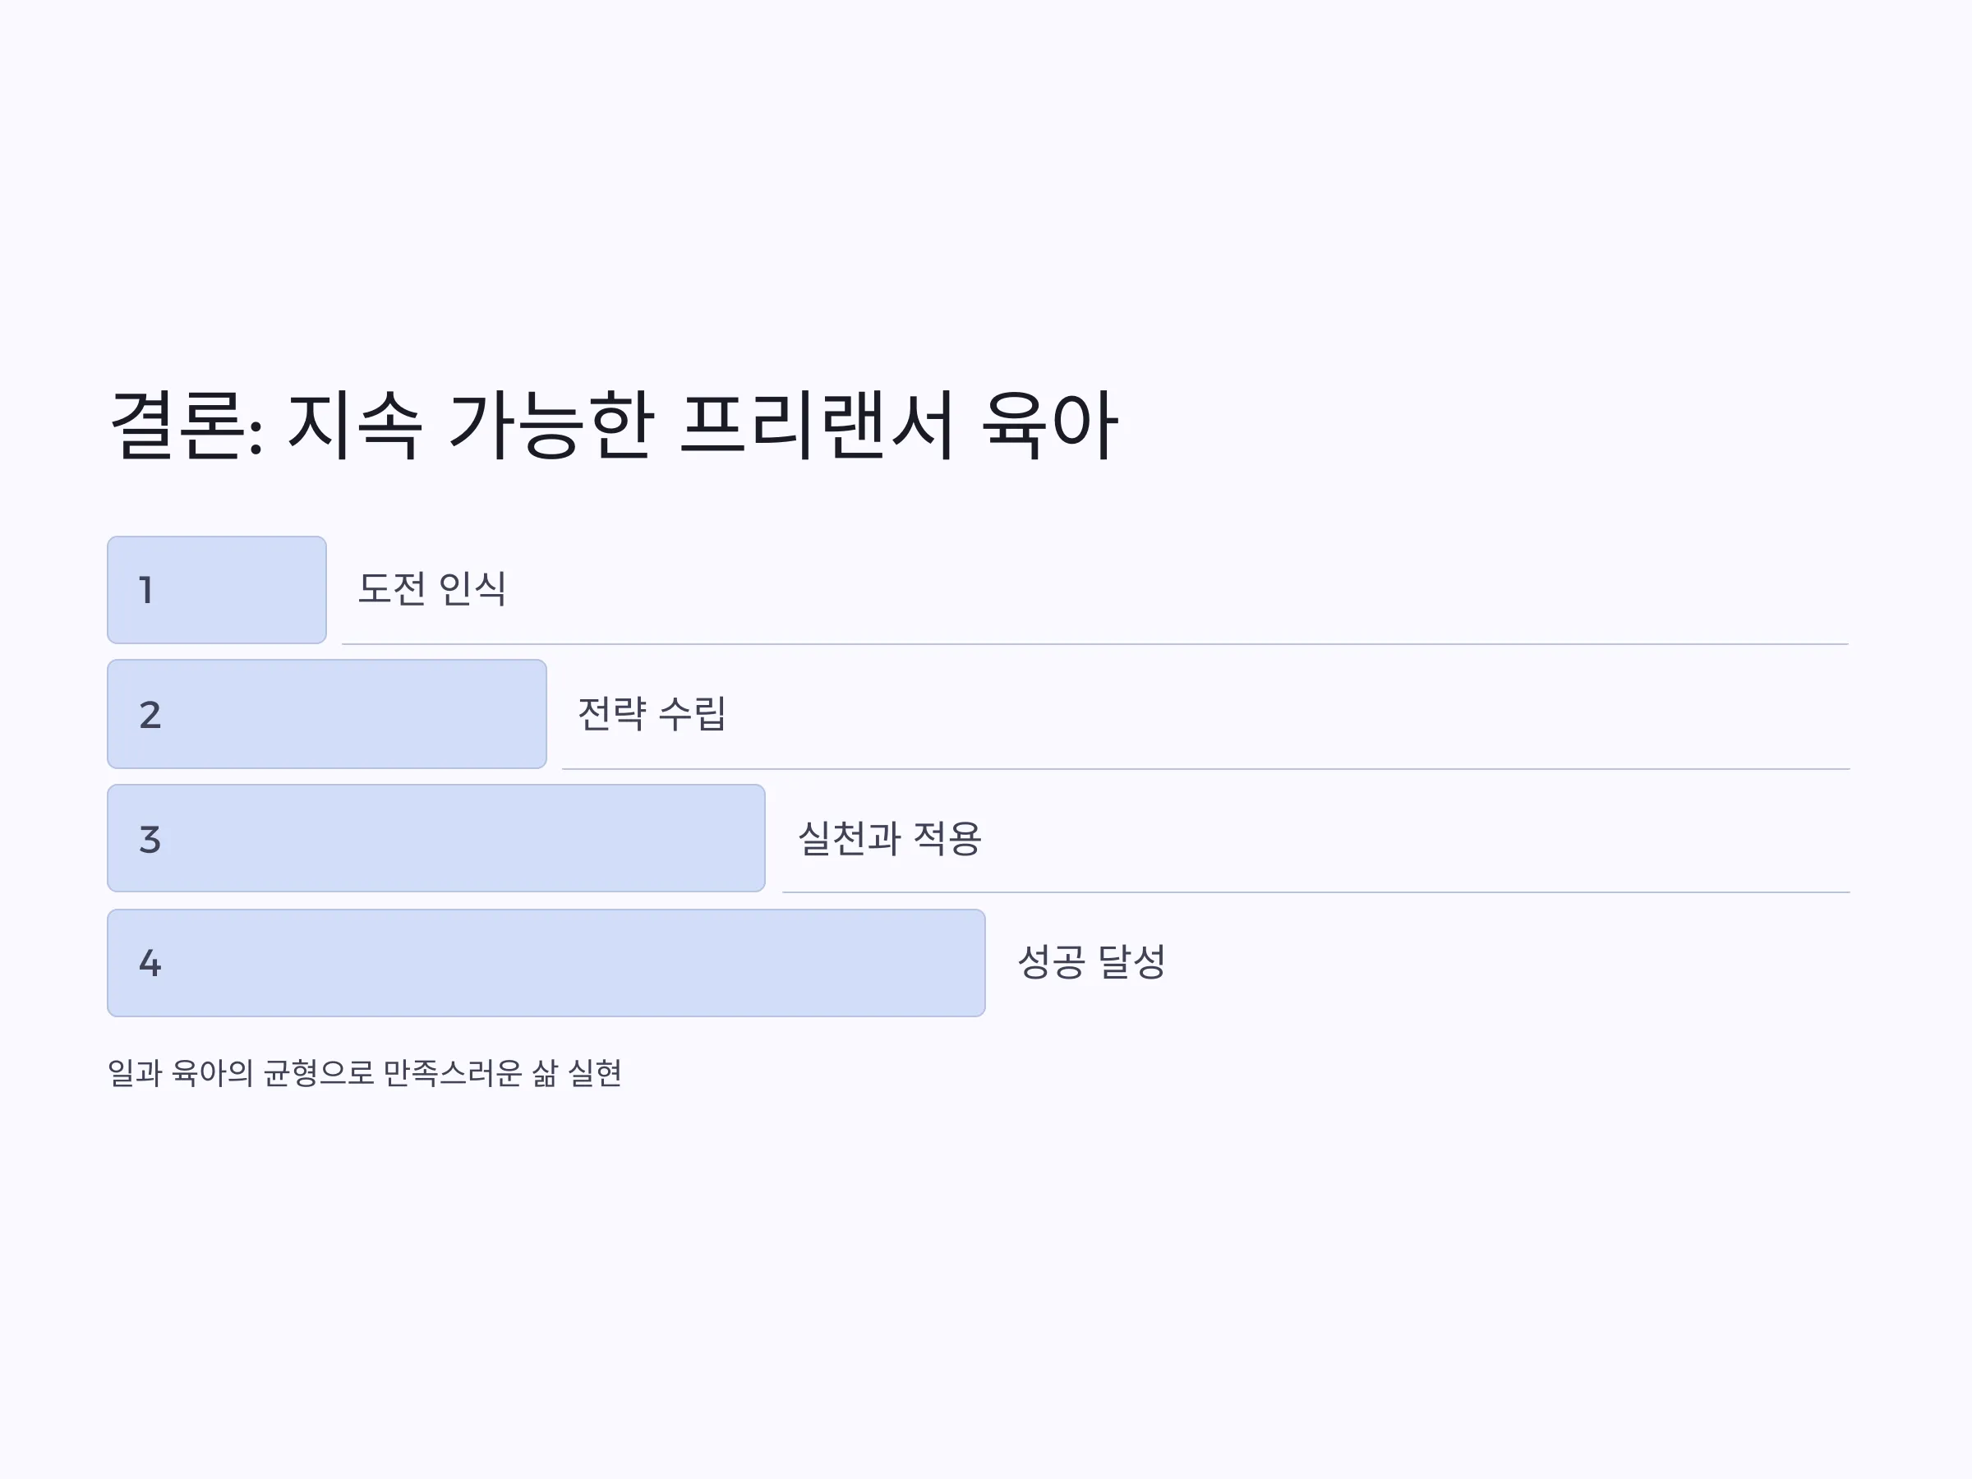Select the blue bar for step 2
This screenshot has width=1972, height=1479.
tap(327, 714)
